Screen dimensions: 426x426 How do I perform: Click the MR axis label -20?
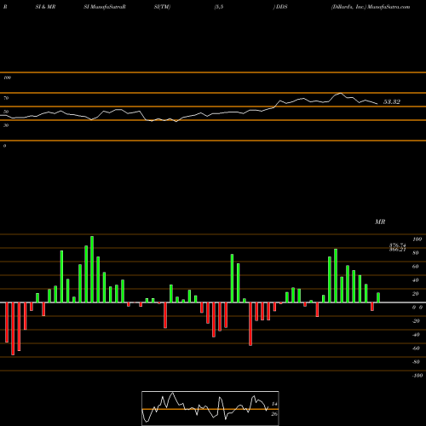pyautogui.click(x=416, y=321)
